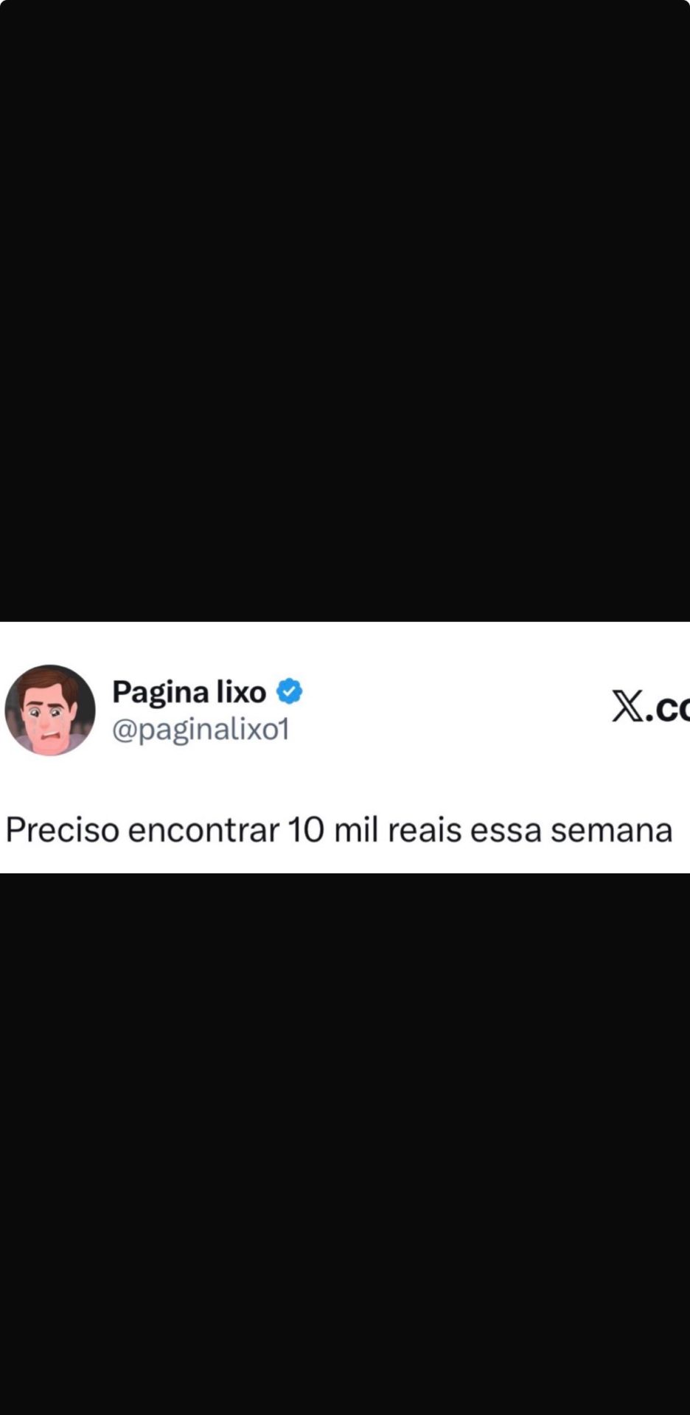
Task: Click the word essa in the tweet
Action: pos(506,831)
